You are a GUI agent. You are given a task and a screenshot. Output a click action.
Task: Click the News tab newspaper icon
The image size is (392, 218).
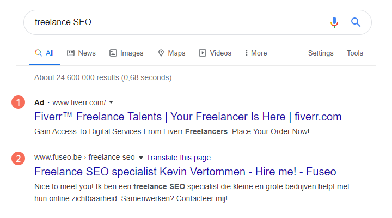point(71,53)
